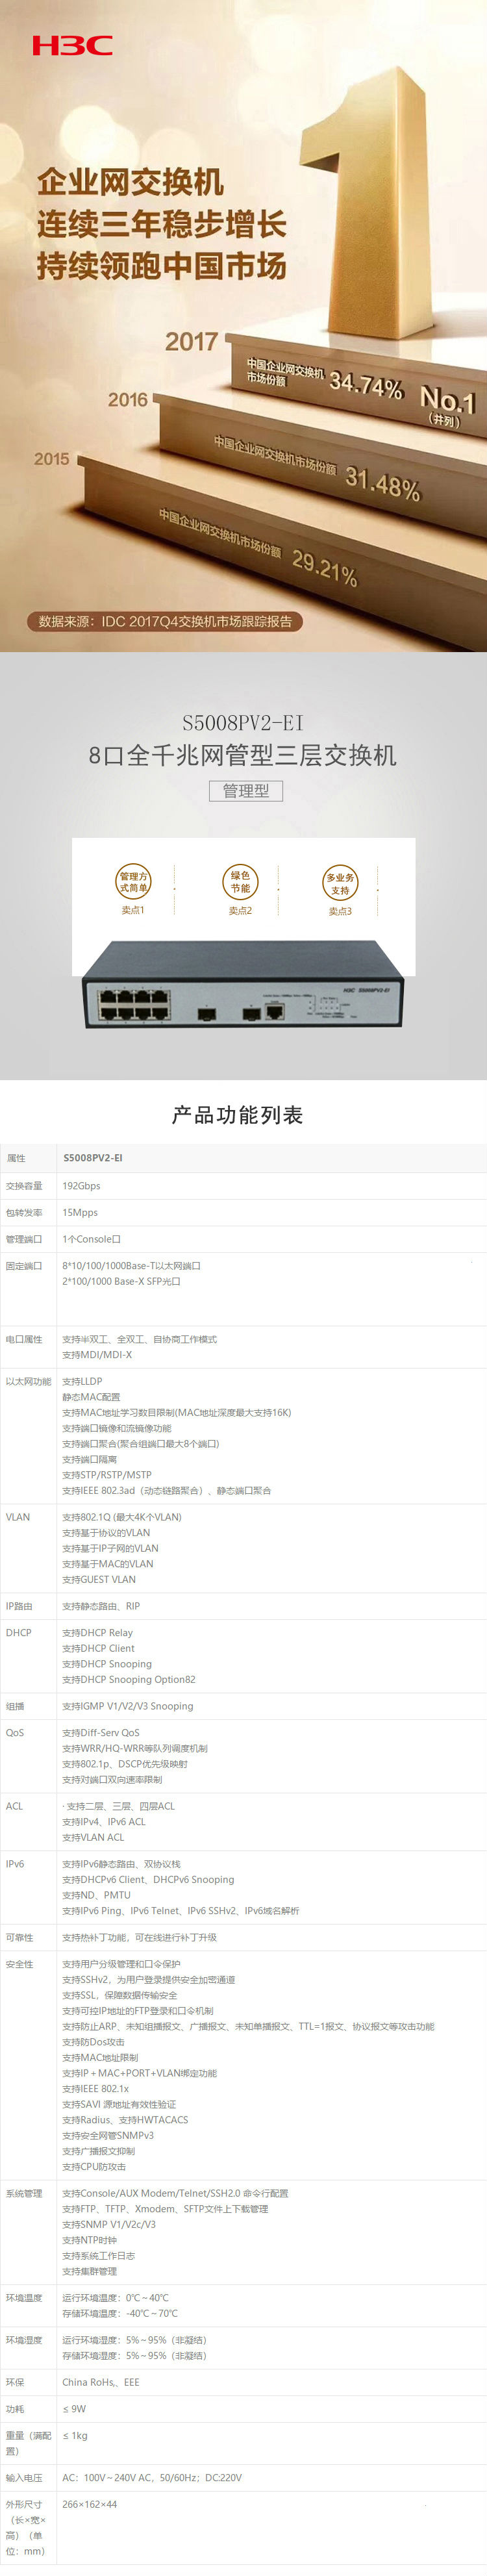Viewport: 487px width, 2576px height.
Task: Click the IPv6 attribute label
Action: pos(15,1864)
